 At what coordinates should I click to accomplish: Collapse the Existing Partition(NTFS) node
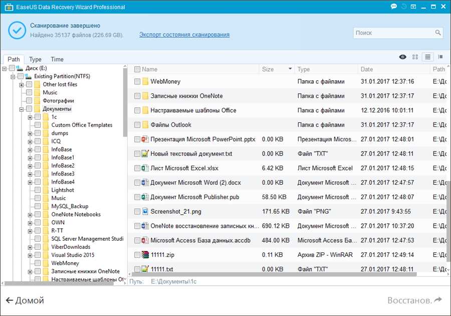[x=13, y=77]
